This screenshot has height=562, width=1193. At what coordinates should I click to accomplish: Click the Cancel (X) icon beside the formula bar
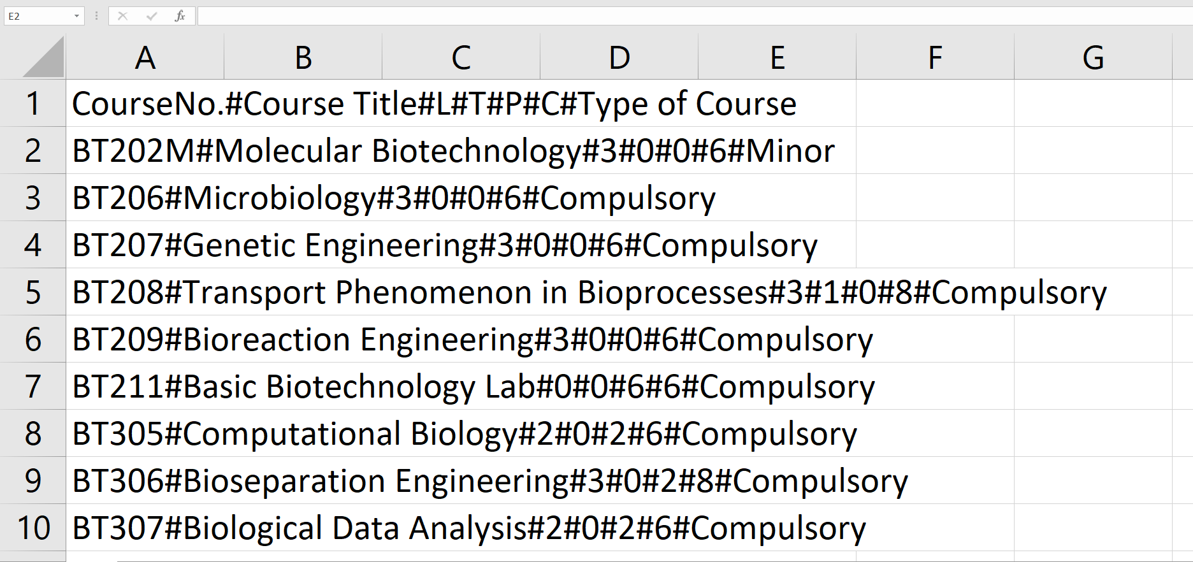[124, 16]
